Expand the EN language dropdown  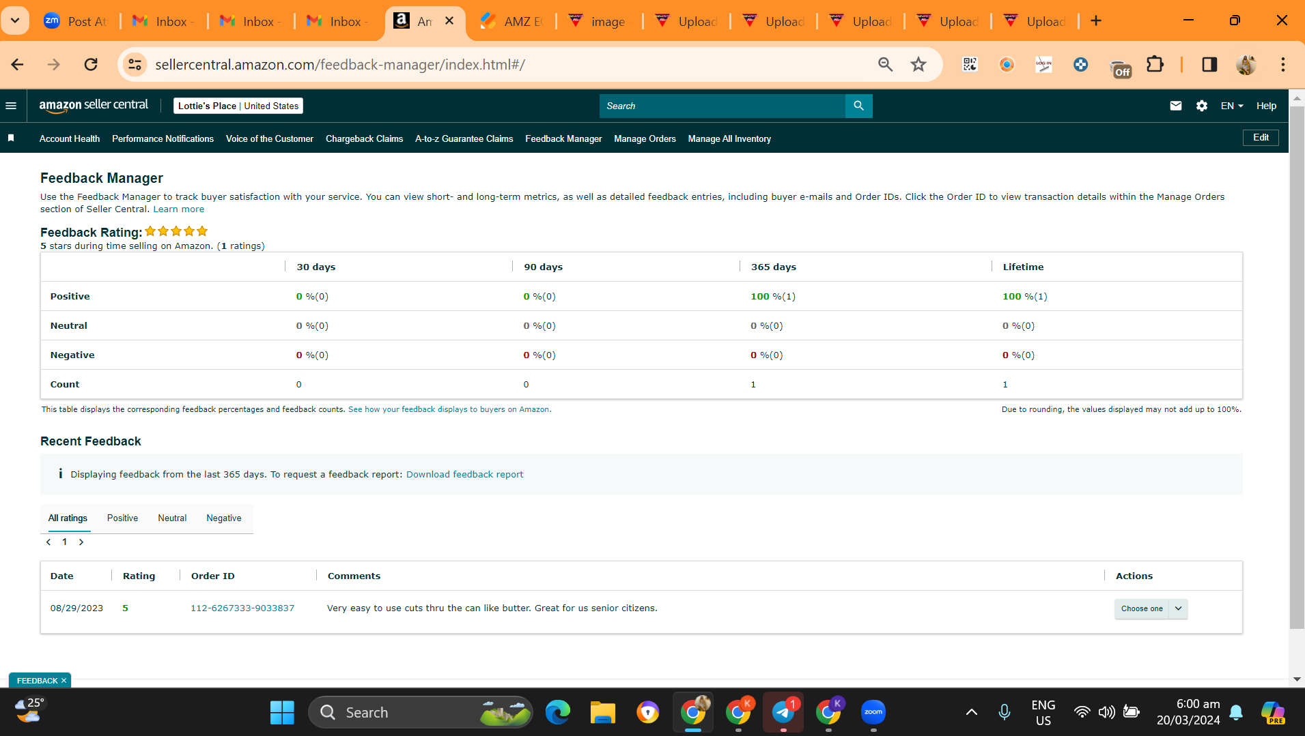coord(1232,106)
